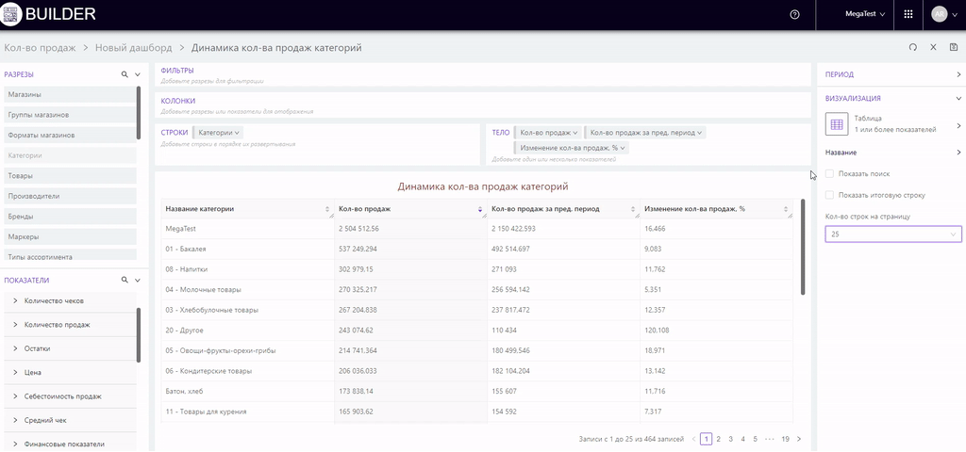Enable the Показать итоговую строку checkbox
Viewport: 966px width, 452px height.
point(829,195)
